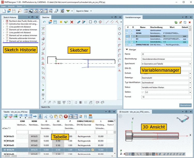Click the magnifier search icon in main toolbar

(20, 11)
